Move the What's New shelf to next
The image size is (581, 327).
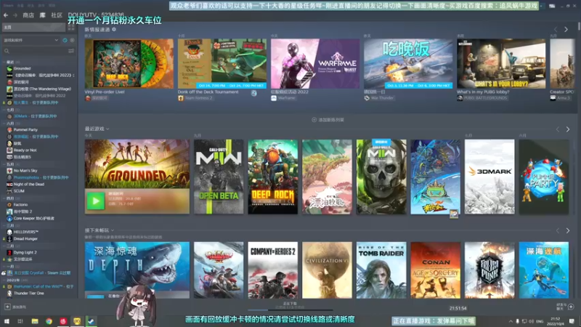pyautogui.click(x=566, y=29)
